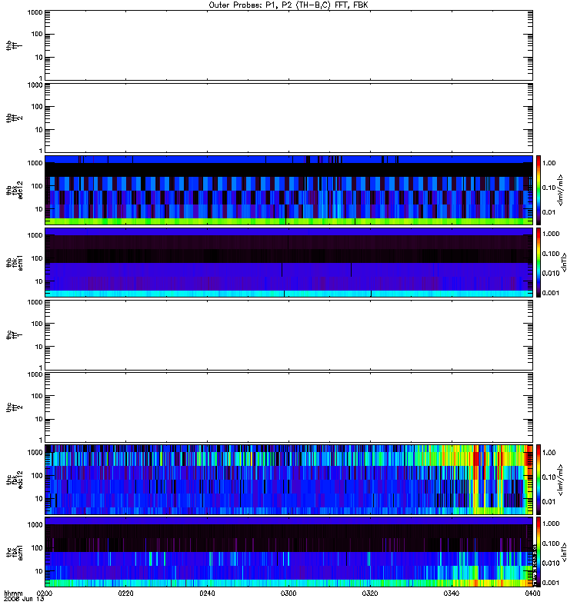Click the '<|mV/m|>' unit label beside thb edc12

[x=561, y=190]
